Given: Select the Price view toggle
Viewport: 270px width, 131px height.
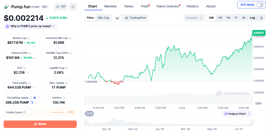Looking at the screenshot, I should click(x=90, y=18).
